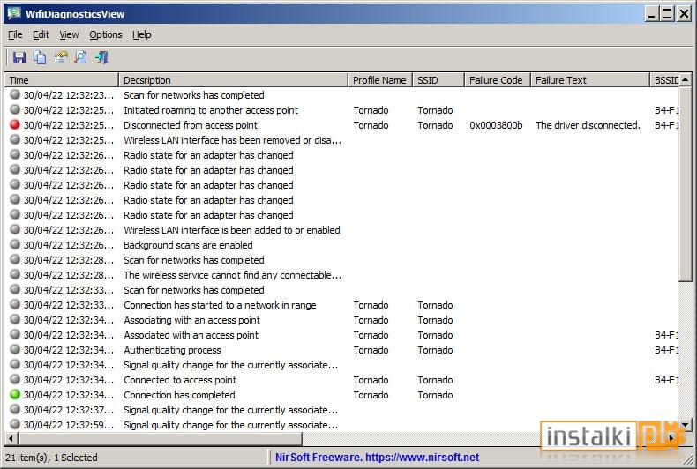Select 'Wireless LAN interface has been removed' row
Screen dimensions: 697x469
coord(341,140)
